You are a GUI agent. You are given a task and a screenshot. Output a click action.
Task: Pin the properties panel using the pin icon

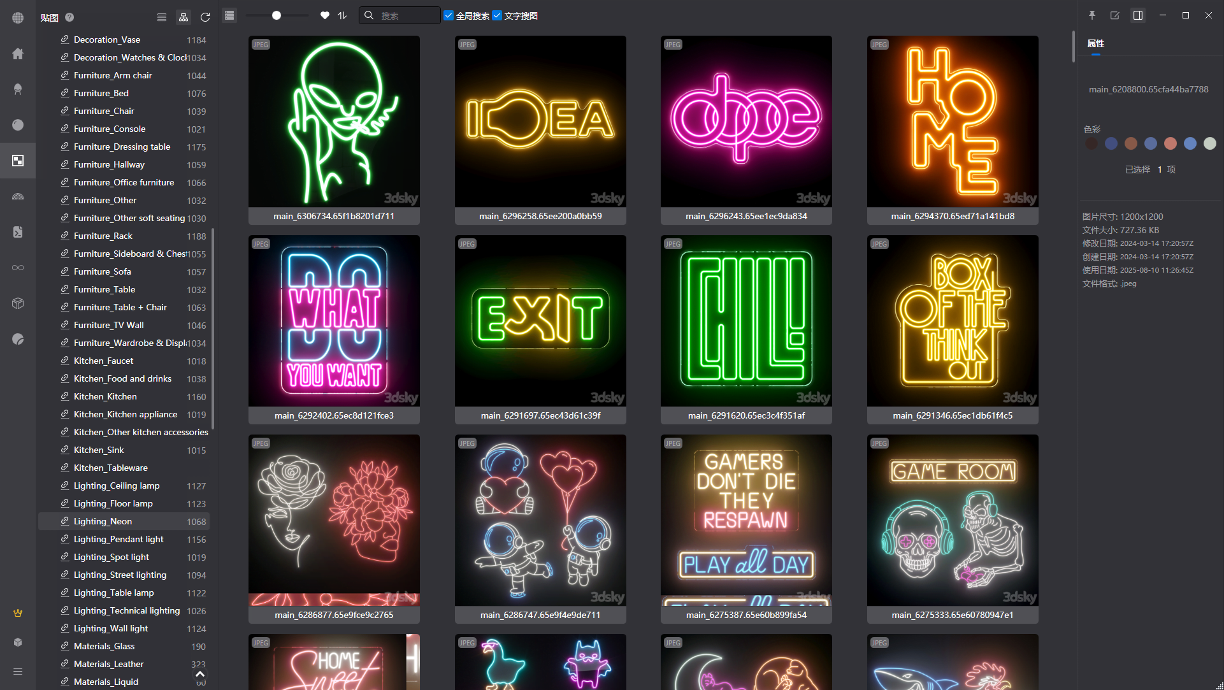coord(1092,15)
